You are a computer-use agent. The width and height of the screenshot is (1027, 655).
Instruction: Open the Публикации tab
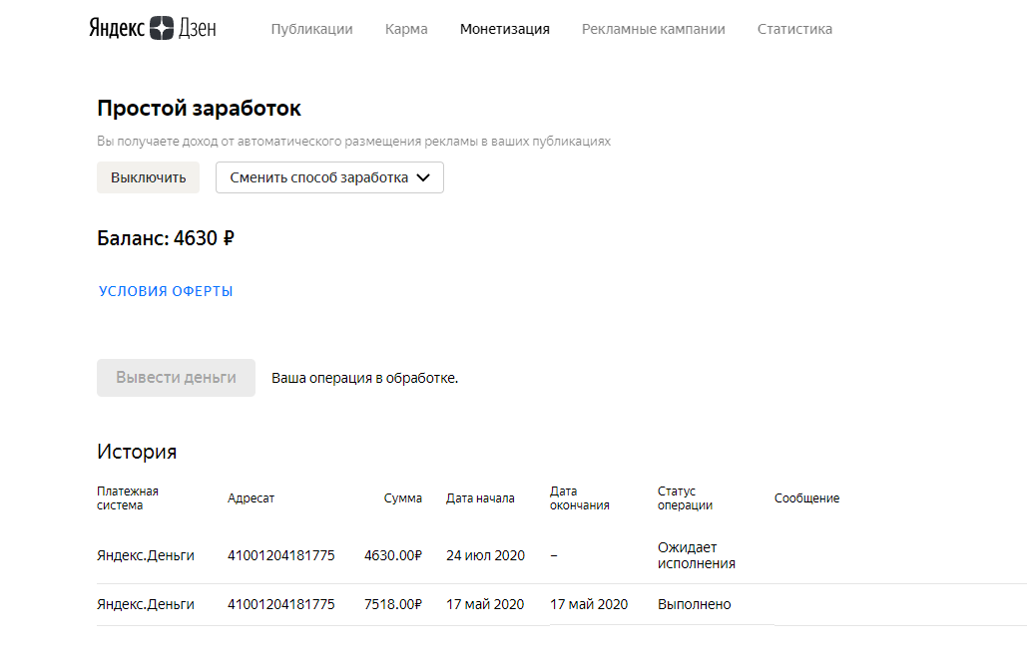(311, 29)
